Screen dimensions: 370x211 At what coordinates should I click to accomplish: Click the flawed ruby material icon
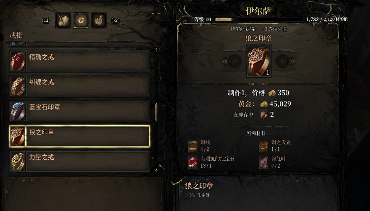tap(193, 162)
